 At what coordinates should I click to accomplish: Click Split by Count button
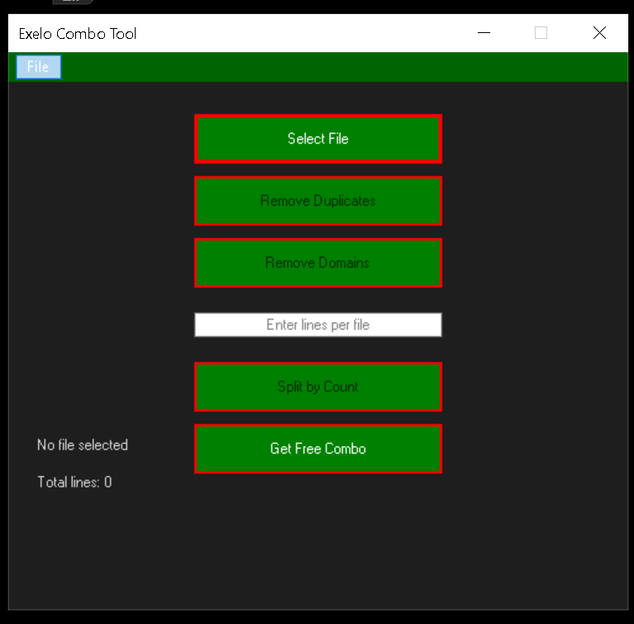pyautogui.click(x=317, y=387)
